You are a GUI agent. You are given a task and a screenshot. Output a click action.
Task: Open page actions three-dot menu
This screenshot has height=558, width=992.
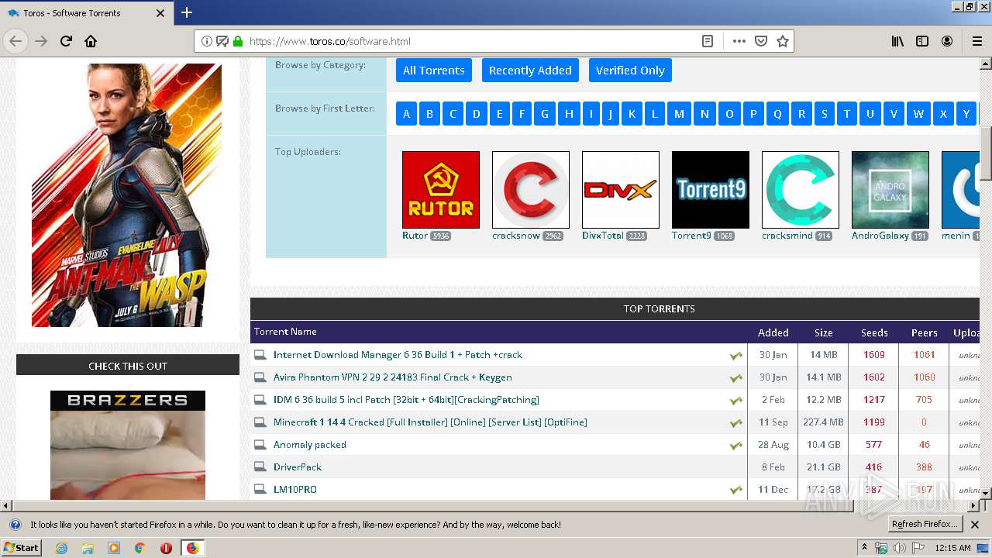739,41
